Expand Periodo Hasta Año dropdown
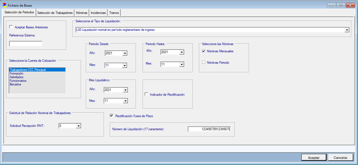 (182, 52)
